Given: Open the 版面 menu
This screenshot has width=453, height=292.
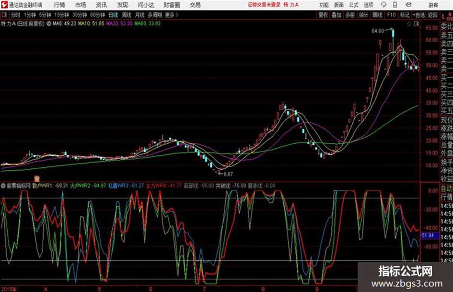Looking at the screenshot, I should (x=339, y=5).
